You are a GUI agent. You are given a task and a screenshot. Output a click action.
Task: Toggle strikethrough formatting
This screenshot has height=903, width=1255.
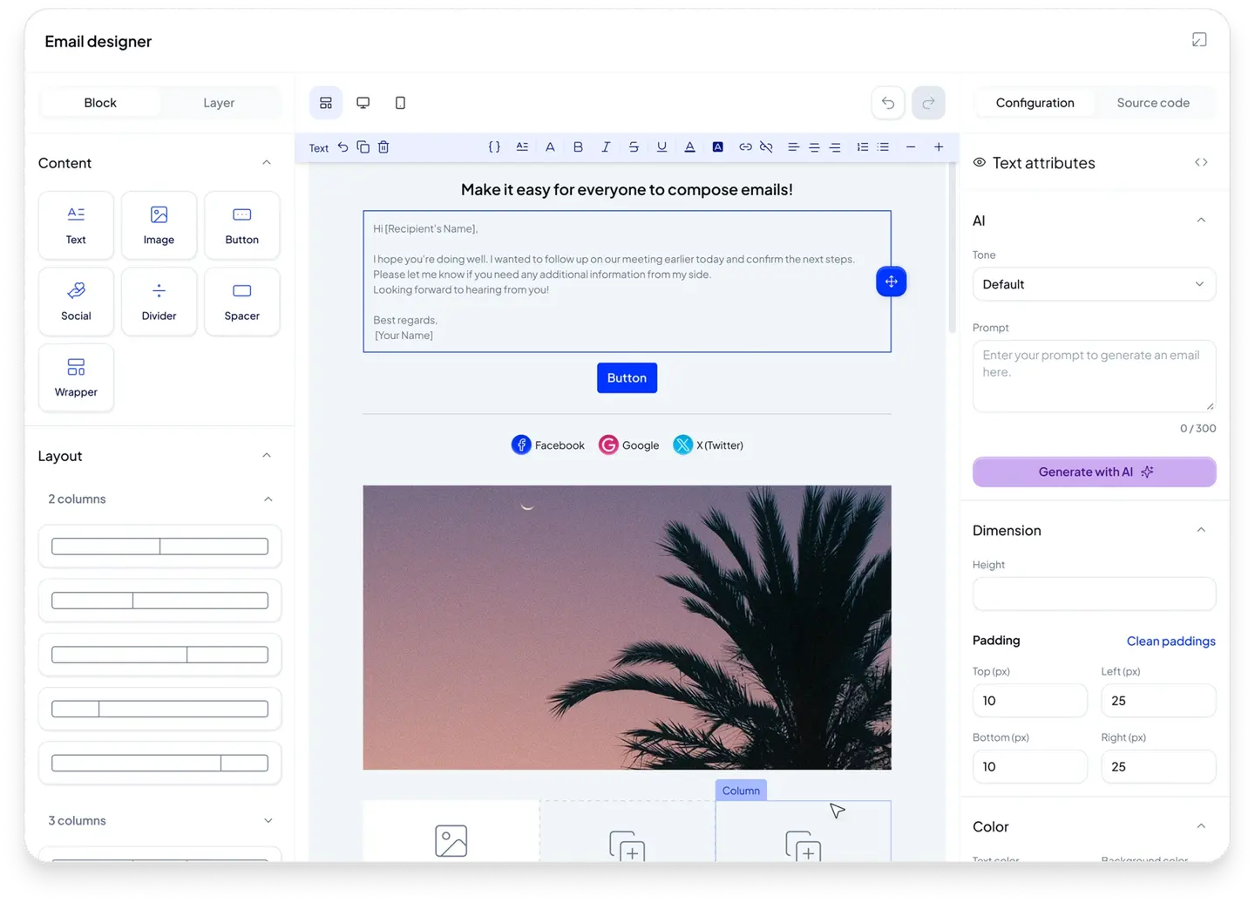(x=634, y=147)
